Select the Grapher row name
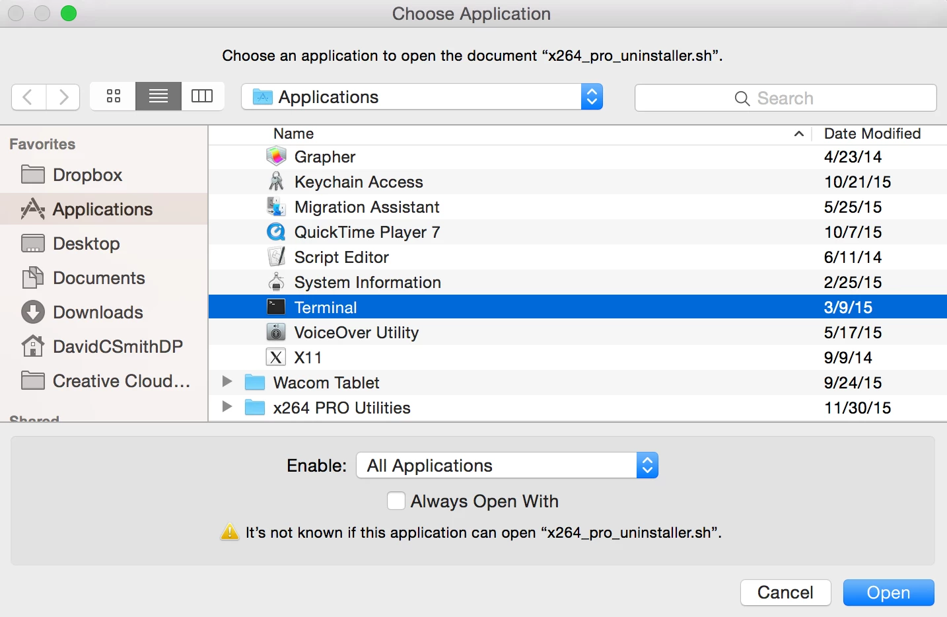 pos(325,157)
